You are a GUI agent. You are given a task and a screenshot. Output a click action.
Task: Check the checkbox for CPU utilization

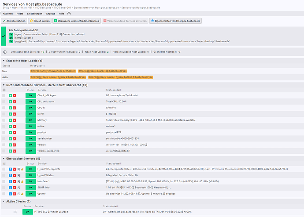[4, 101]
